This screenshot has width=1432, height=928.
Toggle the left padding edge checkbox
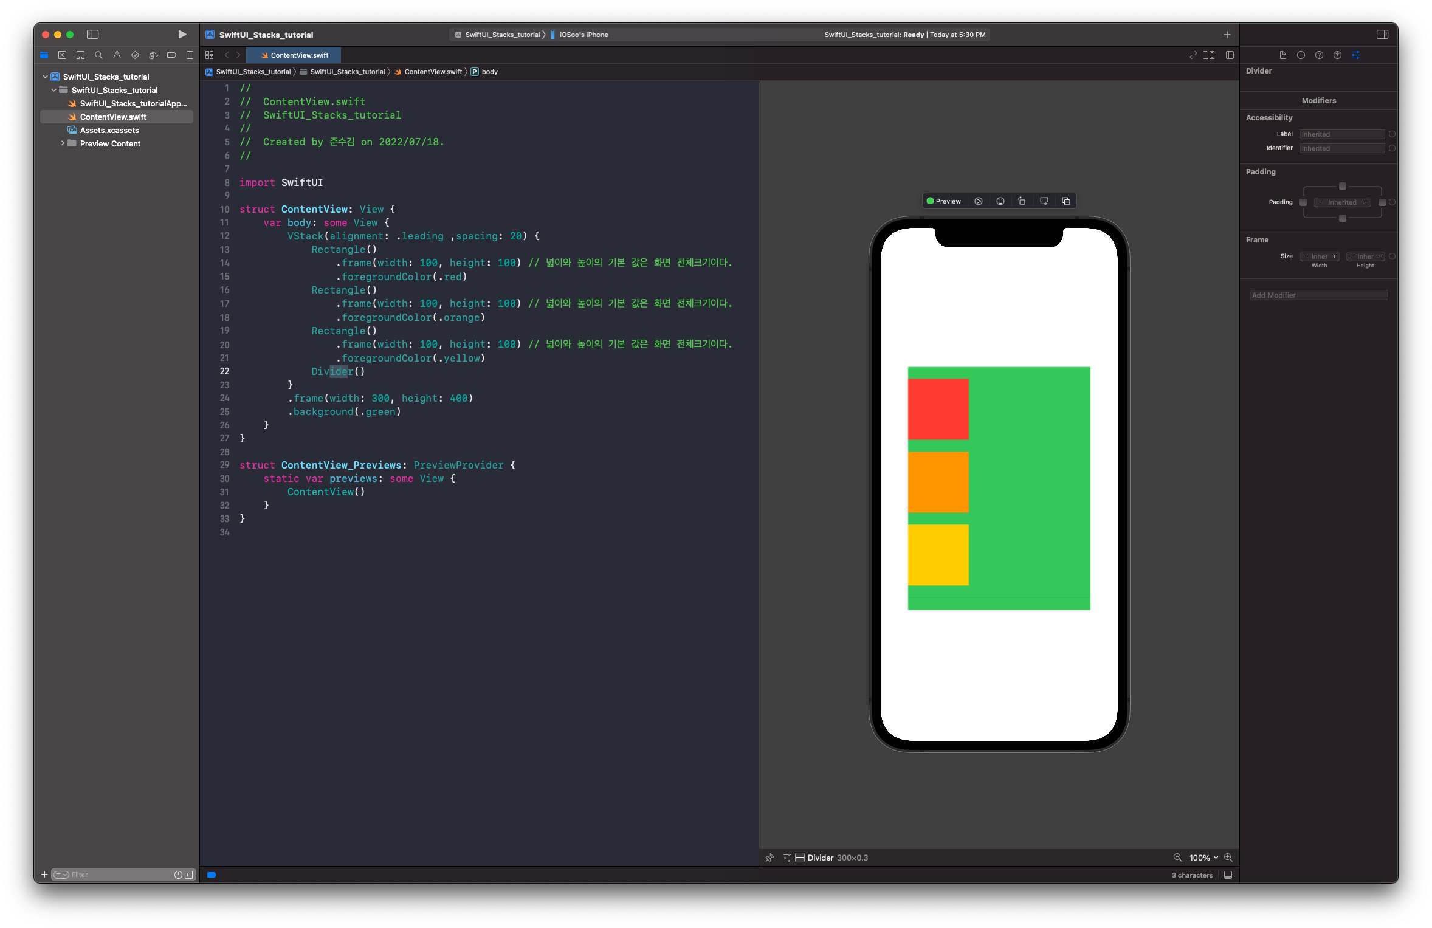click(1303, 202)
